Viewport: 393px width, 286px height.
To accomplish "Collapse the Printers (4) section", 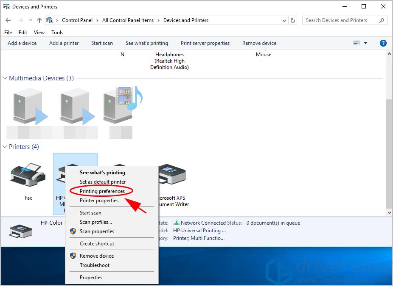I will 5,146.
